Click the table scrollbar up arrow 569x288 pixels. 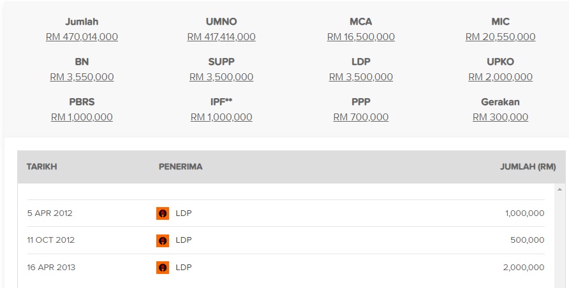561,190
